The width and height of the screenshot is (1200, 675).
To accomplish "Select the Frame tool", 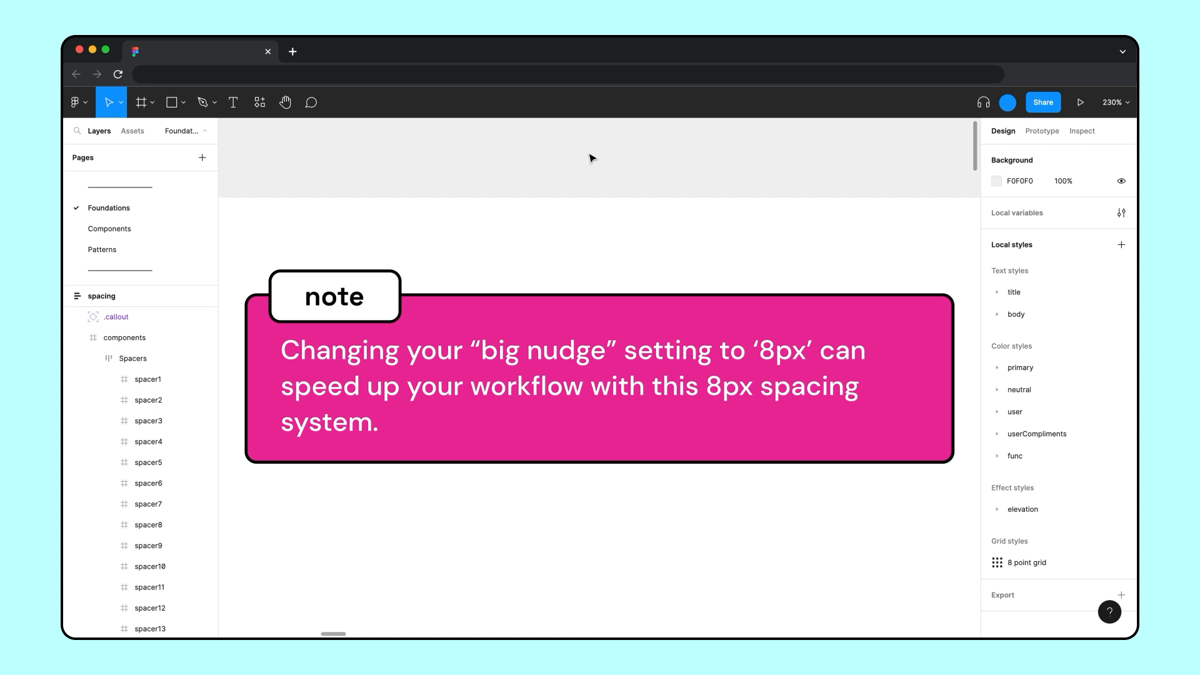I will point(141,102).
